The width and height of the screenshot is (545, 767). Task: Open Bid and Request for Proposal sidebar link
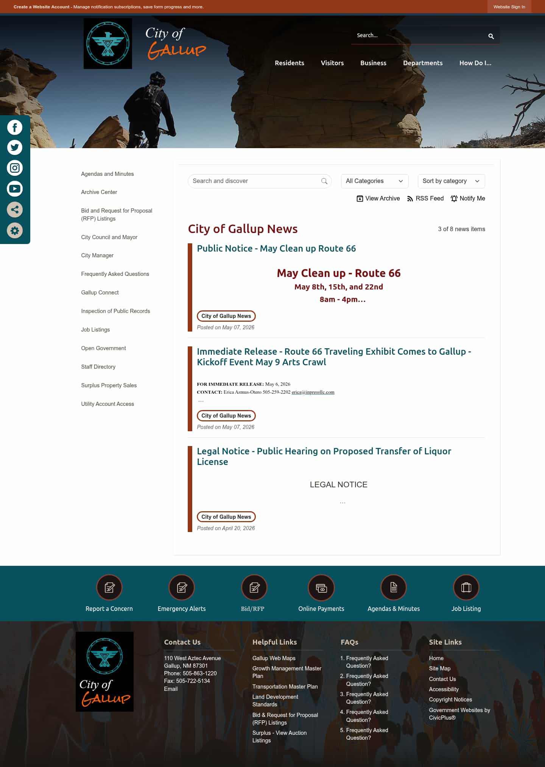(117, 214)
